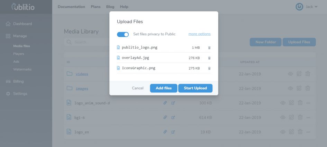Open external link icon for logo_en
Image resolution: width=327 pixels, height=147 pixels.
[x=173, y=132]
